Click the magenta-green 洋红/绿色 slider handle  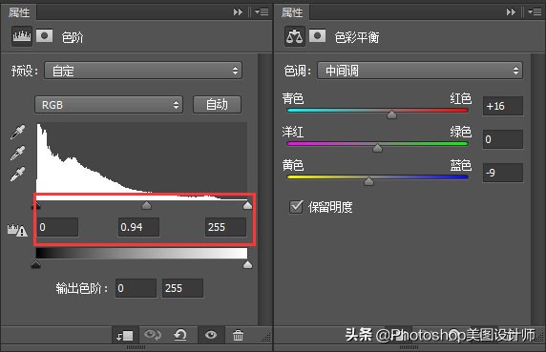[x=377, y=148]
